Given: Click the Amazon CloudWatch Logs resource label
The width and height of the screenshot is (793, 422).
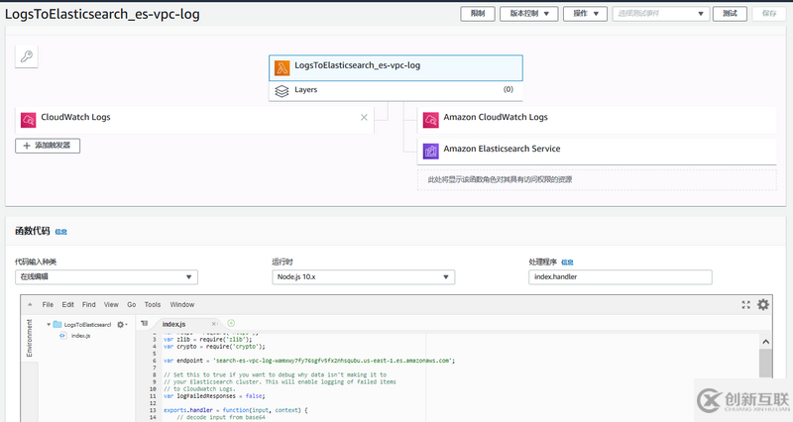Looking at the screenshot, I should pyautogui.click(x=496, y=117).
